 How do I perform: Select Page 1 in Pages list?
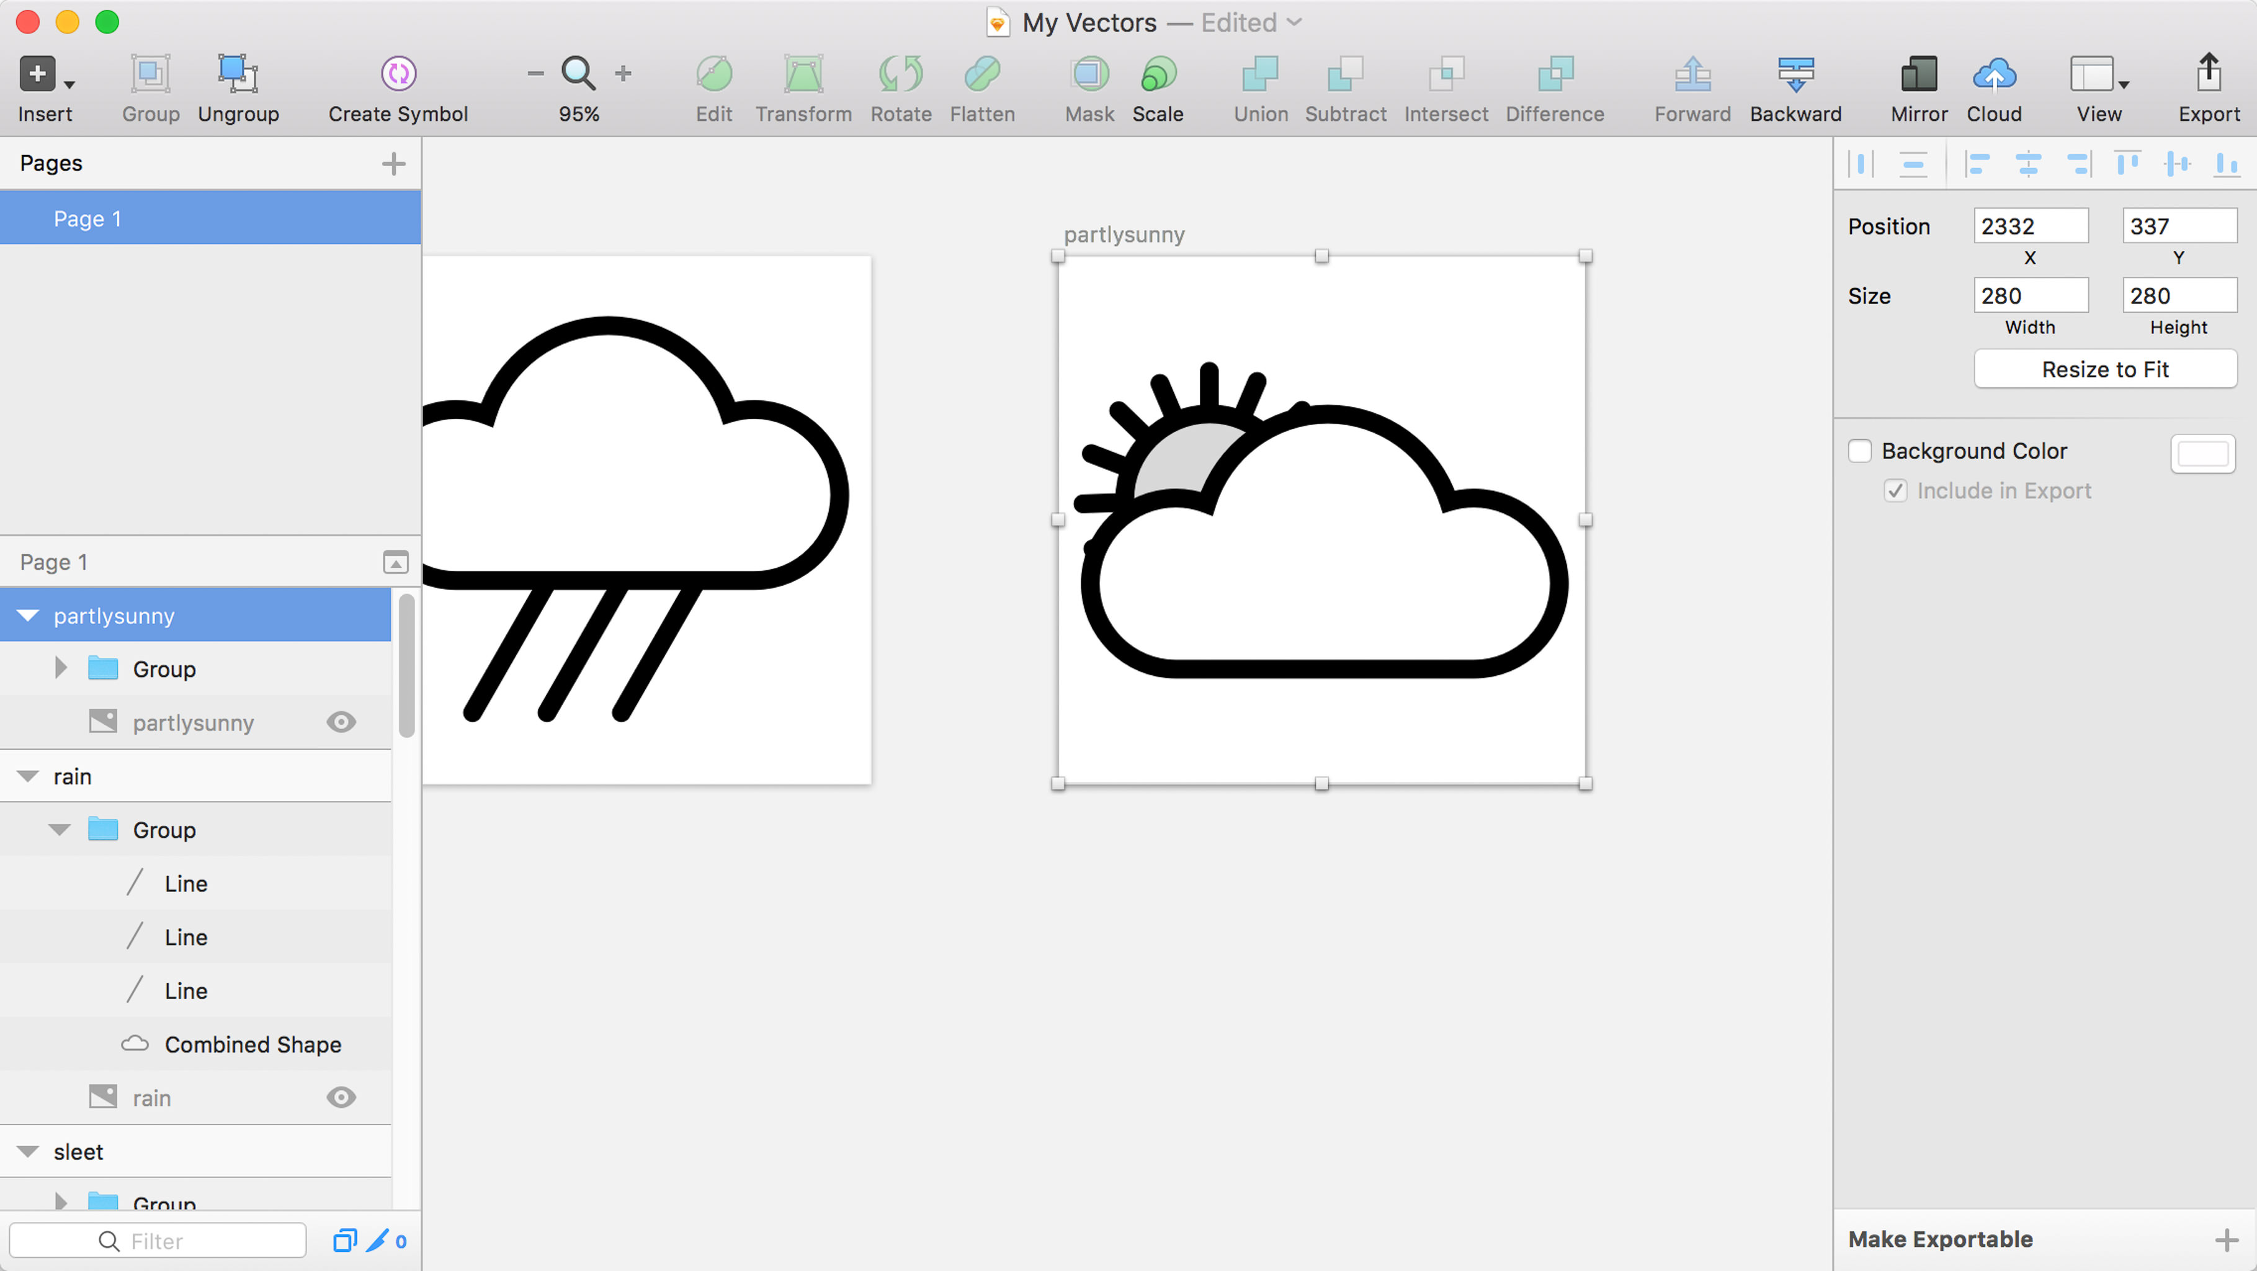[x=87, y=219]
